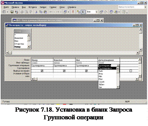Open the Файл menu
Screen dimensions: 148x126
coord(6,7)
